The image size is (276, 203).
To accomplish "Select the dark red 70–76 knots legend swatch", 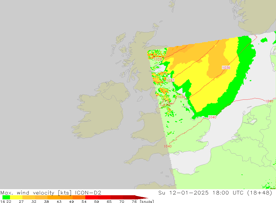I will click(129, 197).
